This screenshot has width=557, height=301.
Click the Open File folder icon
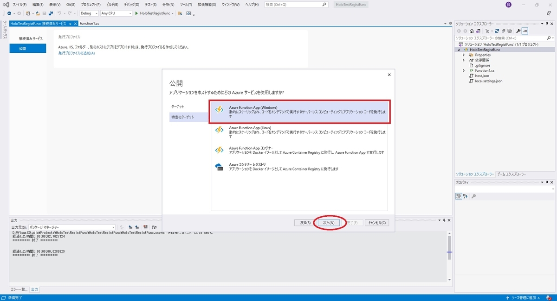(38, 13)
